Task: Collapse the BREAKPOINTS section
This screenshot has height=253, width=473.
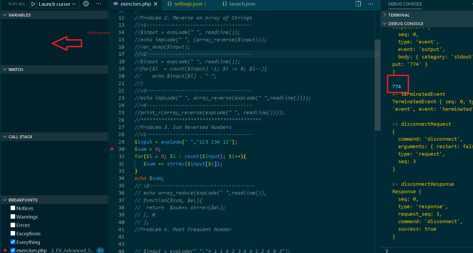Action: pyautogui.click(x=55, y=200)
